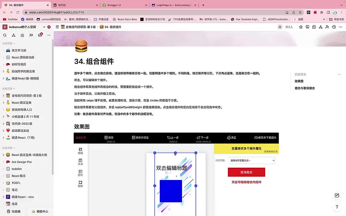Open the Vue Template Explorer bookmark
Viewport: 346px width, 216px height.
click(245, 19)
